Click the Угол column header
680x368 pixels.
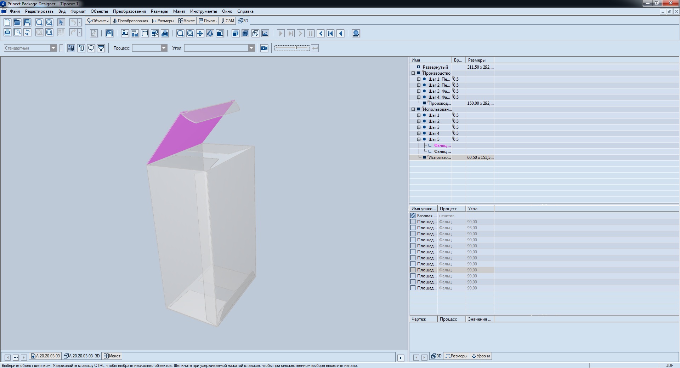[x=480, y=209]
